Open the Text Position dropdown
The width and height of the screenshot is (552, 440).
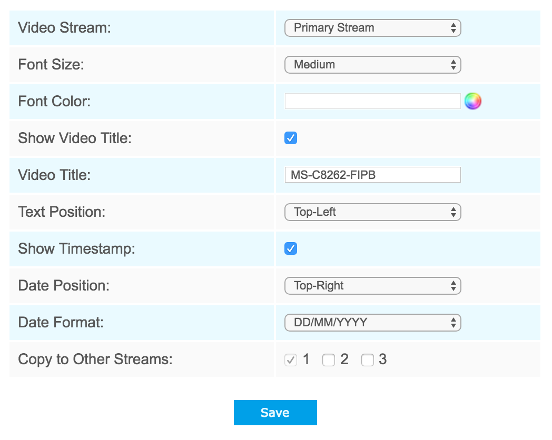372,212
